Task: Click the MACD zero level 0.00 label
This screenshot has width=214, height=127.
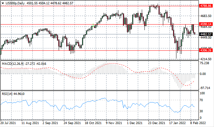Action: click(203, 74)
